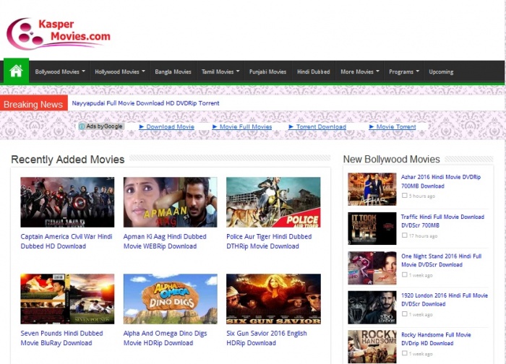This screenshot has width=506, height=364.
Task: Open Police Aur Tiger movie thumbnail
Action: (273, 202)
